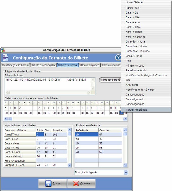This screenshot has width=172, height=191.
Task: Select the Duração -> Hora table row
Action: [x=35, y=165]
